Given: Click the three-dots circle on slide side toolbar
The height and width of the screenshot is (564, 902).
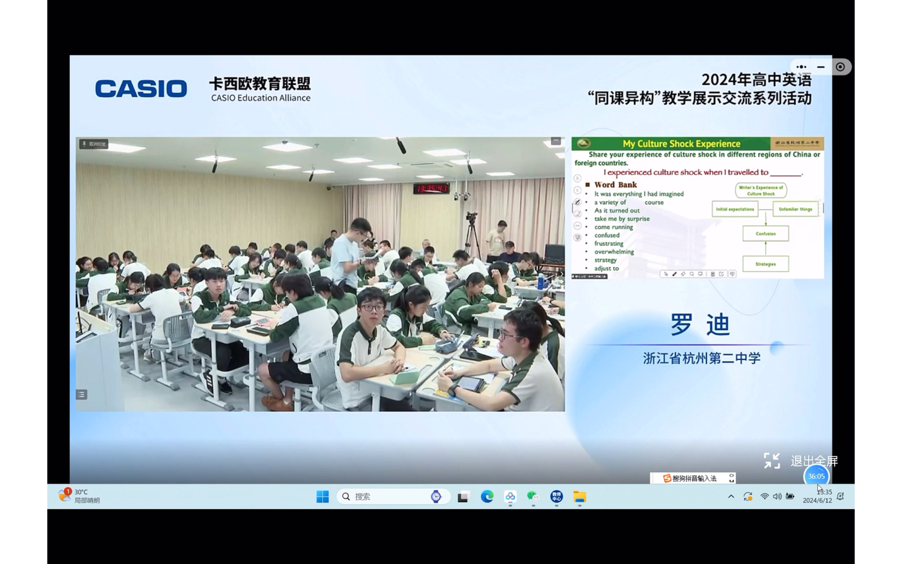Looking at the screenshot, I should 577,226.
